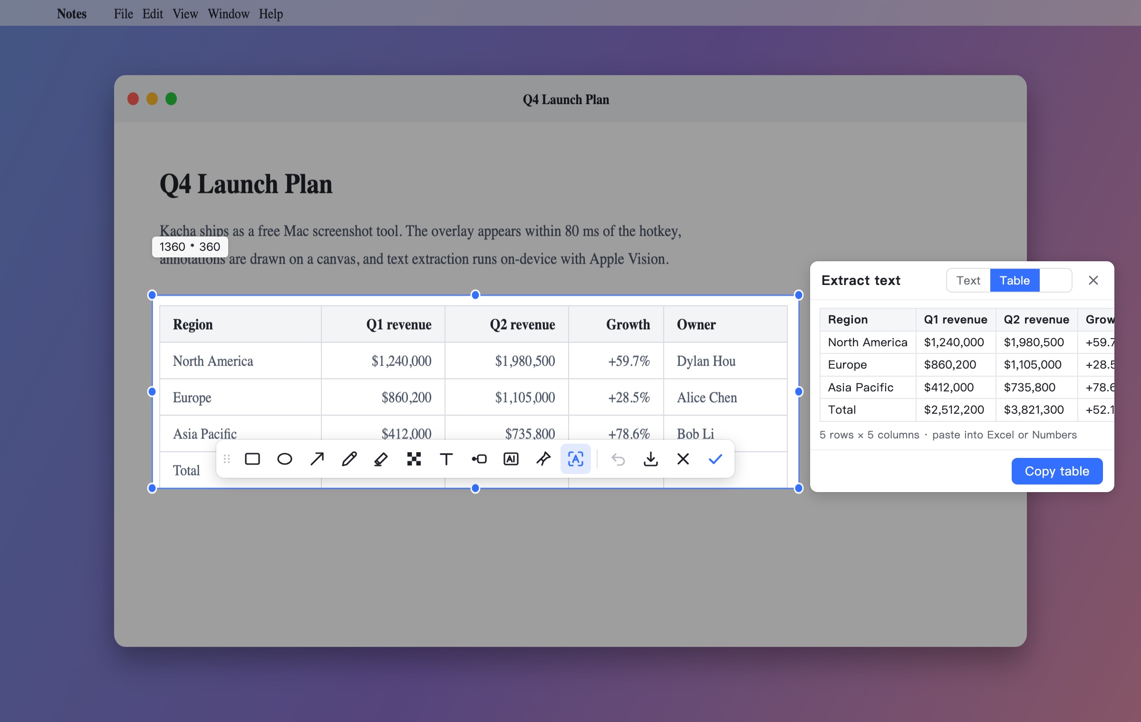Click the Growth header in Notes table

tap(628, 324)
